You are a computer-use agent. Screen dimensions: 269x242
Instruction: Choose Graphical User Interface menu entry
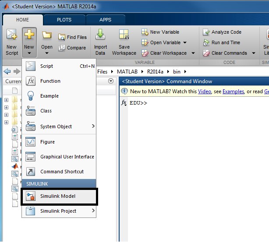point(67,157)
